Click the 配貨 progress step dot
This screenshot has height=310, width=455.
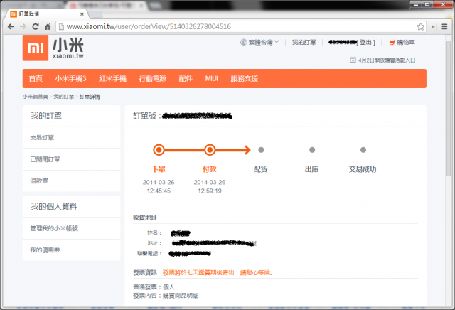tap(261, 150)
